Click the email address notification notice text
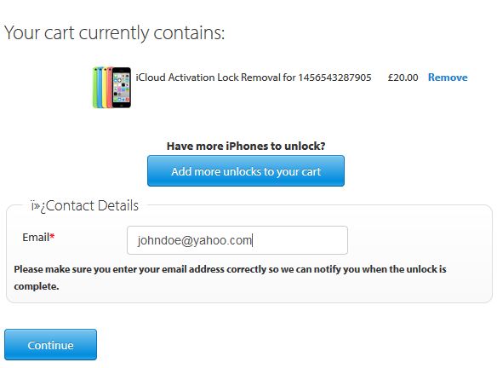The image size is (497, 368). tap(230, 278)
